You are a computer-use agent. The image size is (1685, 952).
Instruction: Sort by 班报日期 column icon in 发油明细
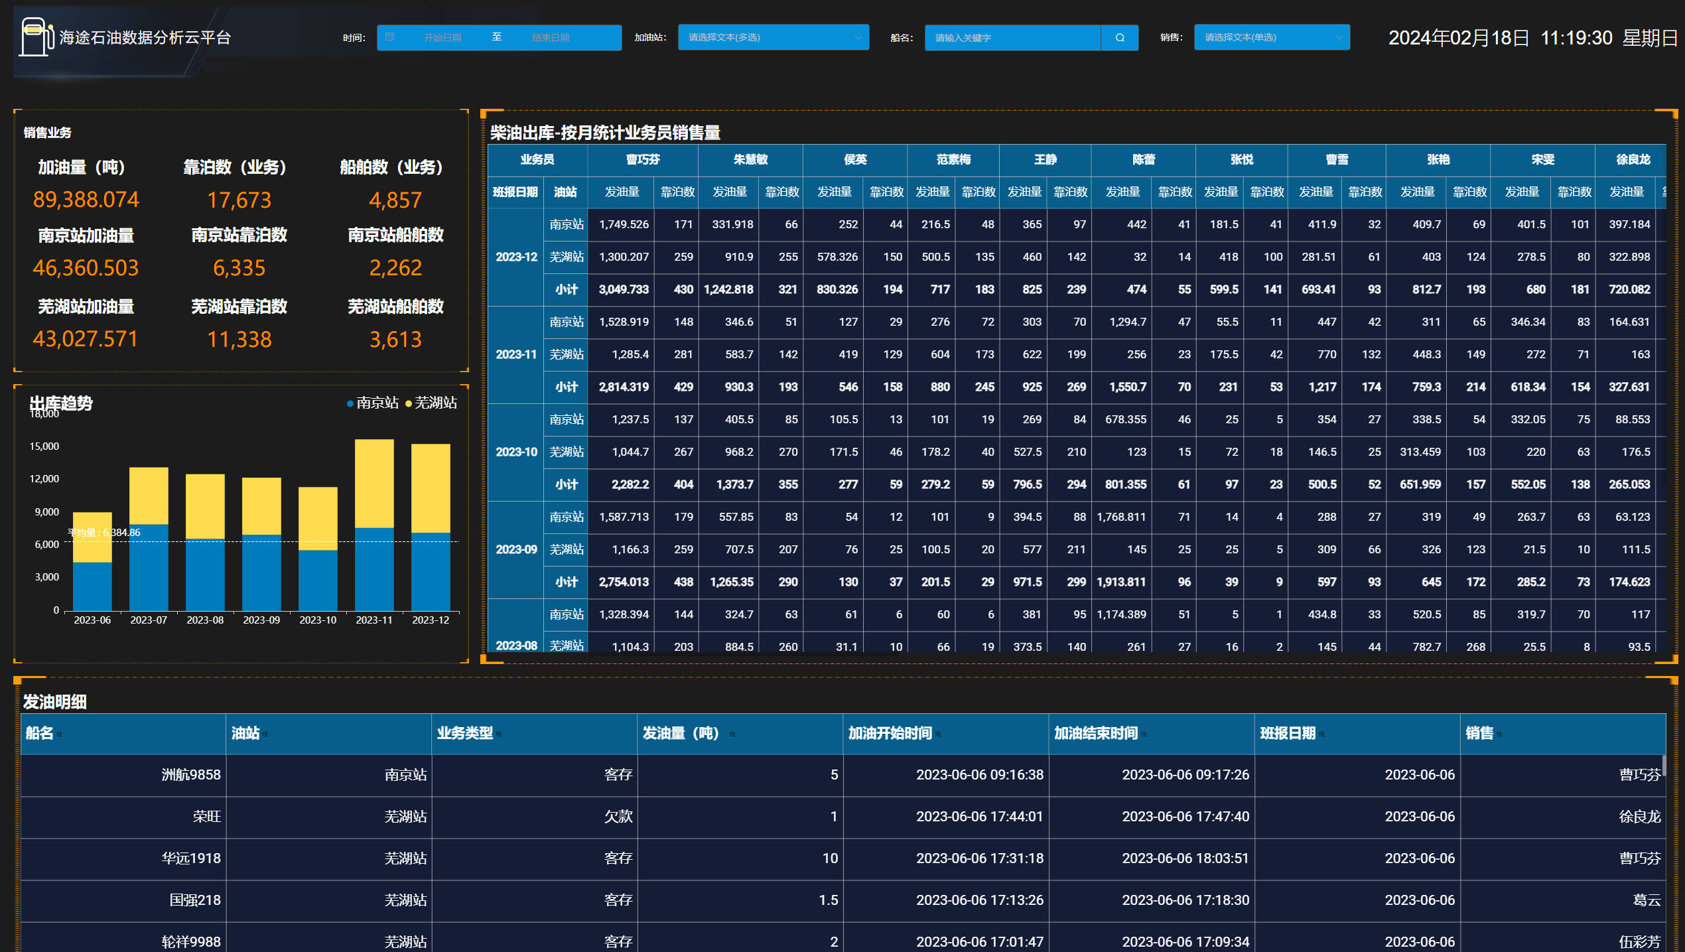pyautogui.click(x=1321, y=734)
